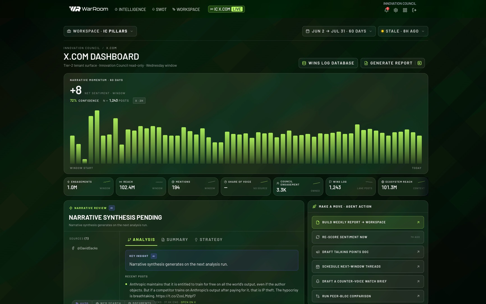
Task: Click the calendar icon on Schedule Next-Window Threads
Action: pyautogui.click(x=318, y=266)
